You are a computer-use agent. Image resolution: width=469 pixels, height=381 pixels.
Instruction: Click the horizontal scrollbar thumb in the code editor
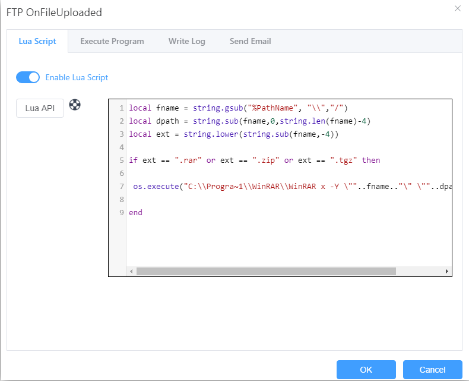click(x=266, y=272)
